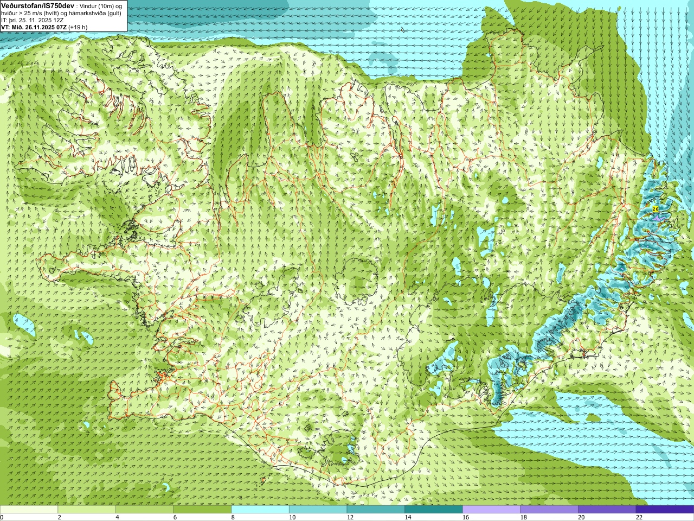Click the title 'Veðurstofan/IS750dev'
This screenshot has height=521, width=694.
37,5
